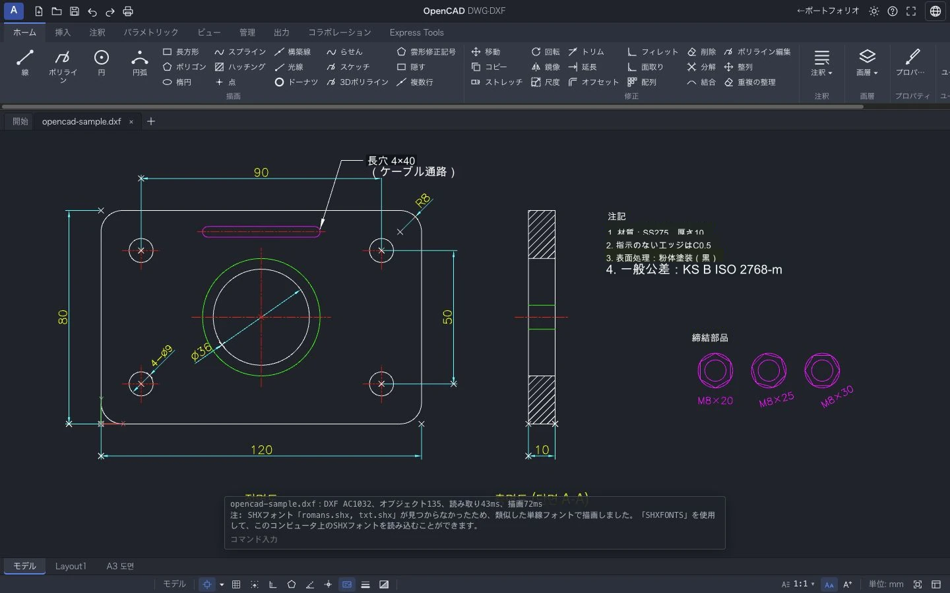
Task: Expand the 注釈 annotation dropdown panel
Action: tap(821, 63)
